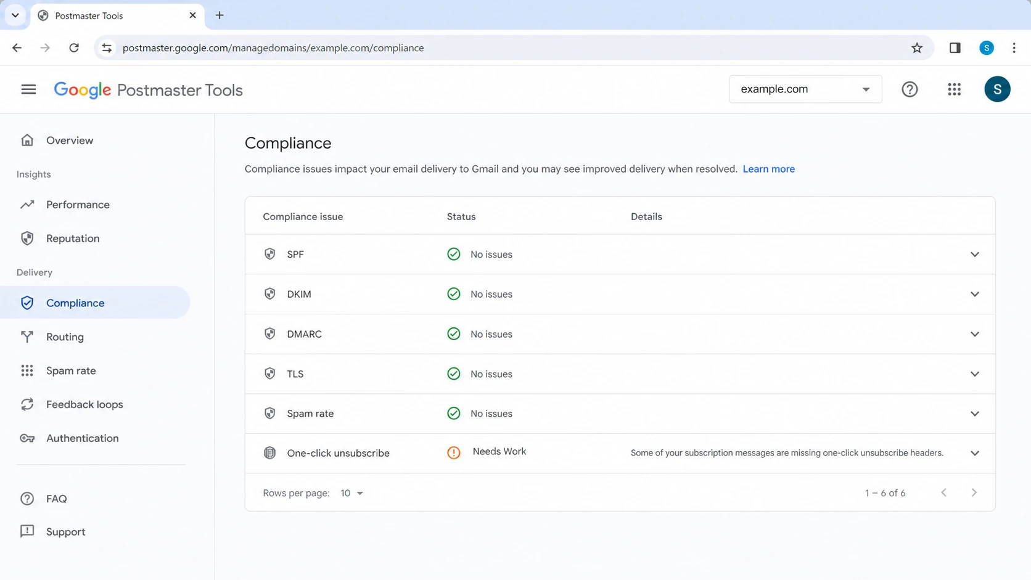Image resolution: width=1031 pixels, height=580 pixels.
Task: Expand the One-click unsubscribe row details
Action: (974, 453)
